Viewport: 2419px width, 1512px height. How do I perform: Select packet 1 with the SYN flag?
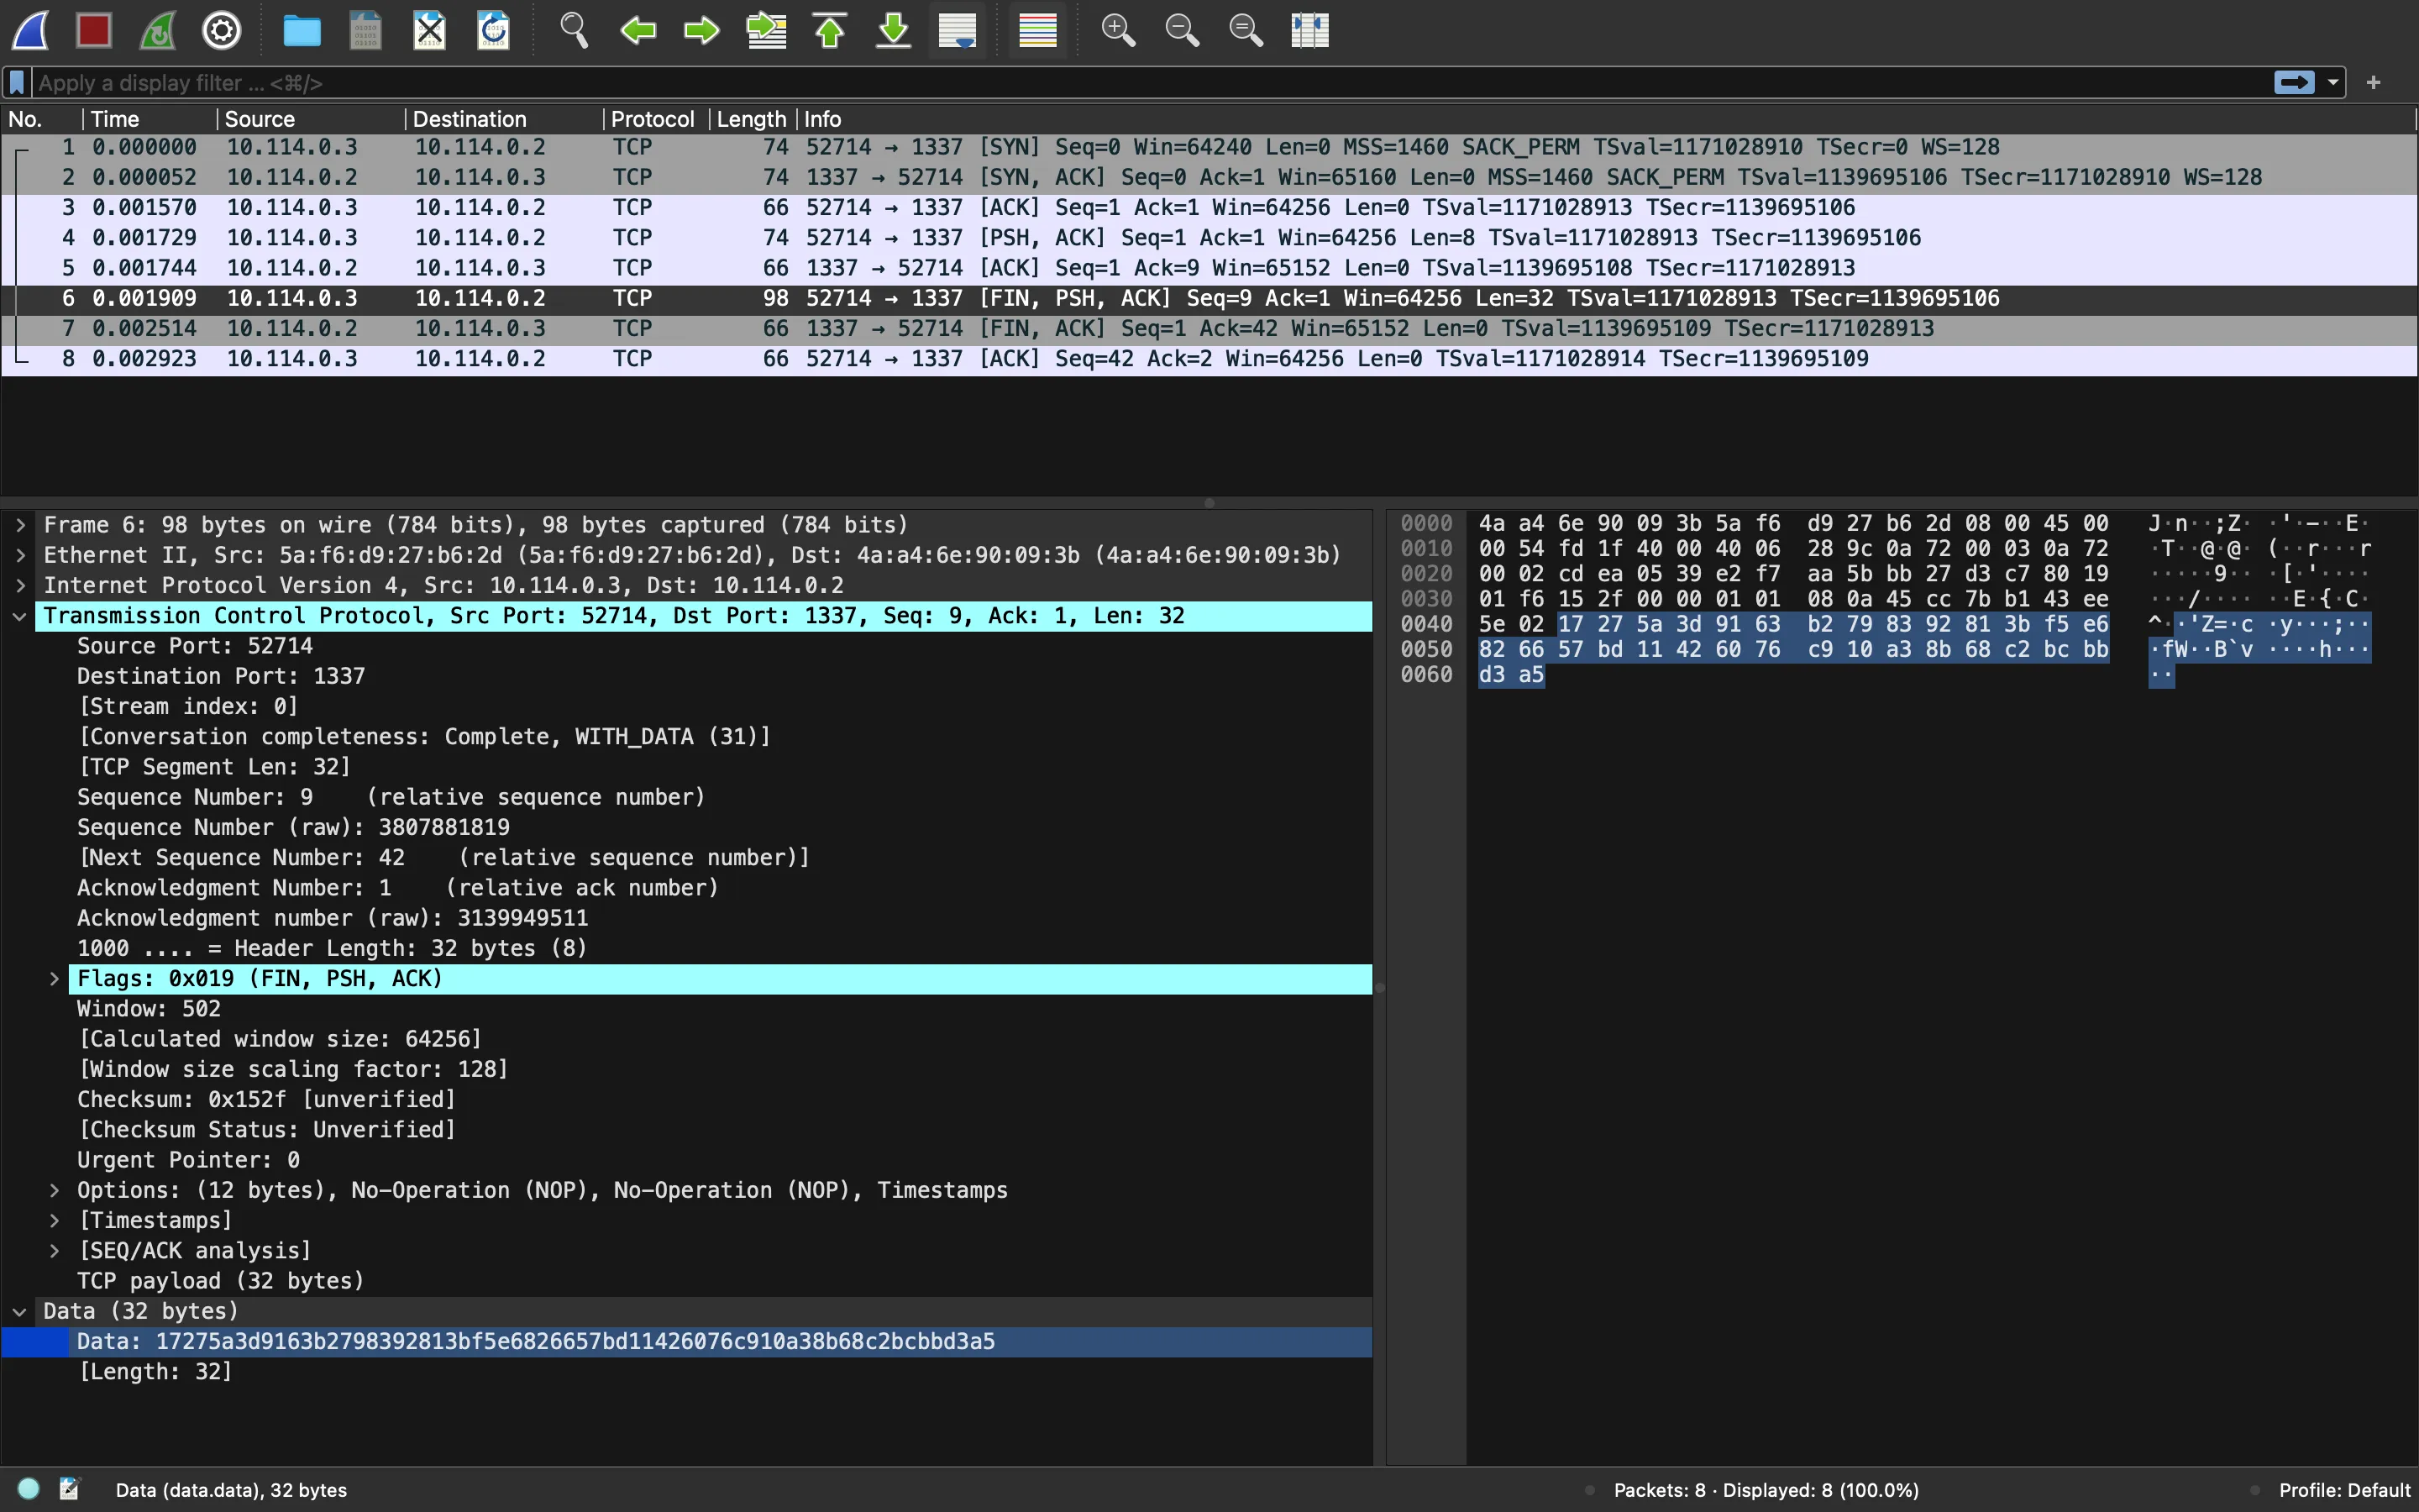pyautogui.click(x=1209, y=147)
